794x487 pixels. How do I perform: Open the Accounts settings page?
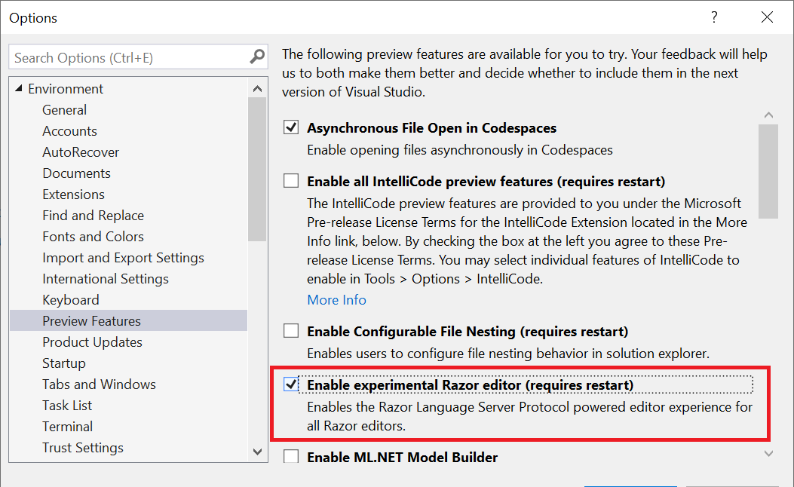[x=69, y=131]
